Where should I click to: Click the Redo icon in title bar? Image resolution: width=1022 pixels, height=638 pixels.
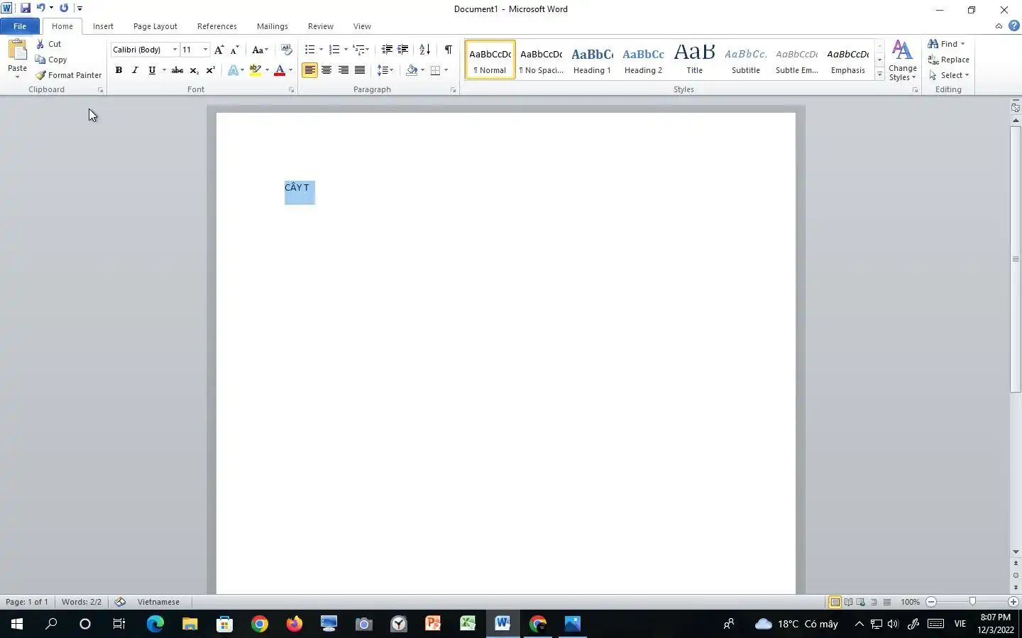[64, 9]
